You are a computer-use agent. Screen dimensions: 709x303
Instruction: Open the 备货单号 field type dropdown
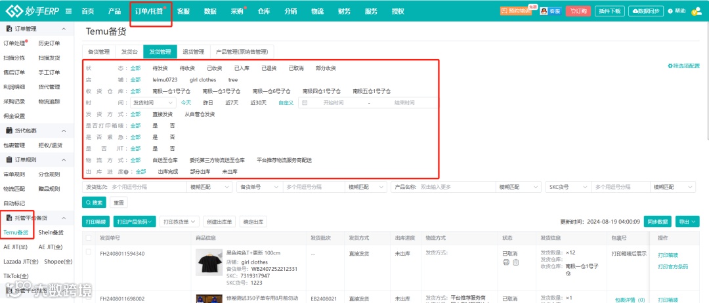pos(260,187)
